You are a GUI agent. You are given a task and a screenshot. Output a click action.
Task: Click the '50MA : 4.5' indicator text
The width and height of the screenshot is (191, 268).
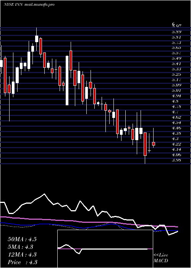(x=22, y=239)
